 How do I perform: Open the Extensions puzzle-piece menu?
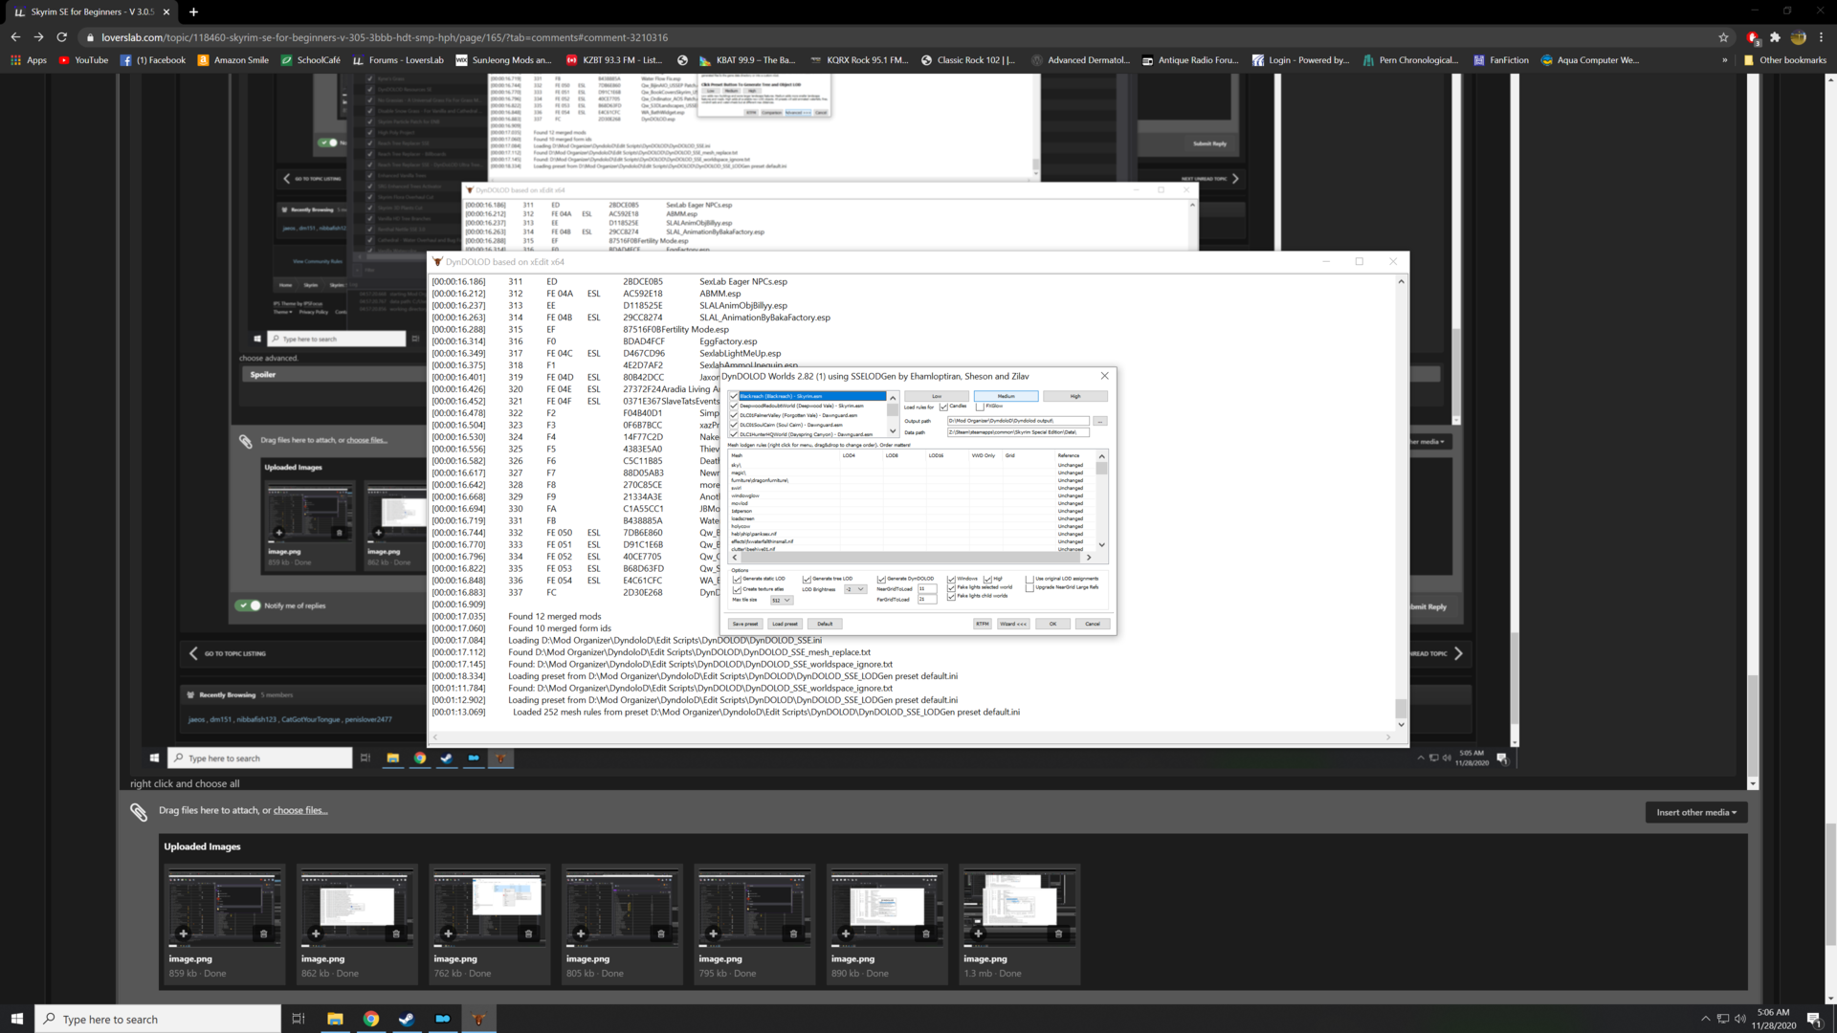1775,37
